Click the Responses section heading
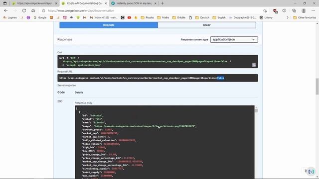The height and width of the screenshot is (179, 319). tap(65, 39)
